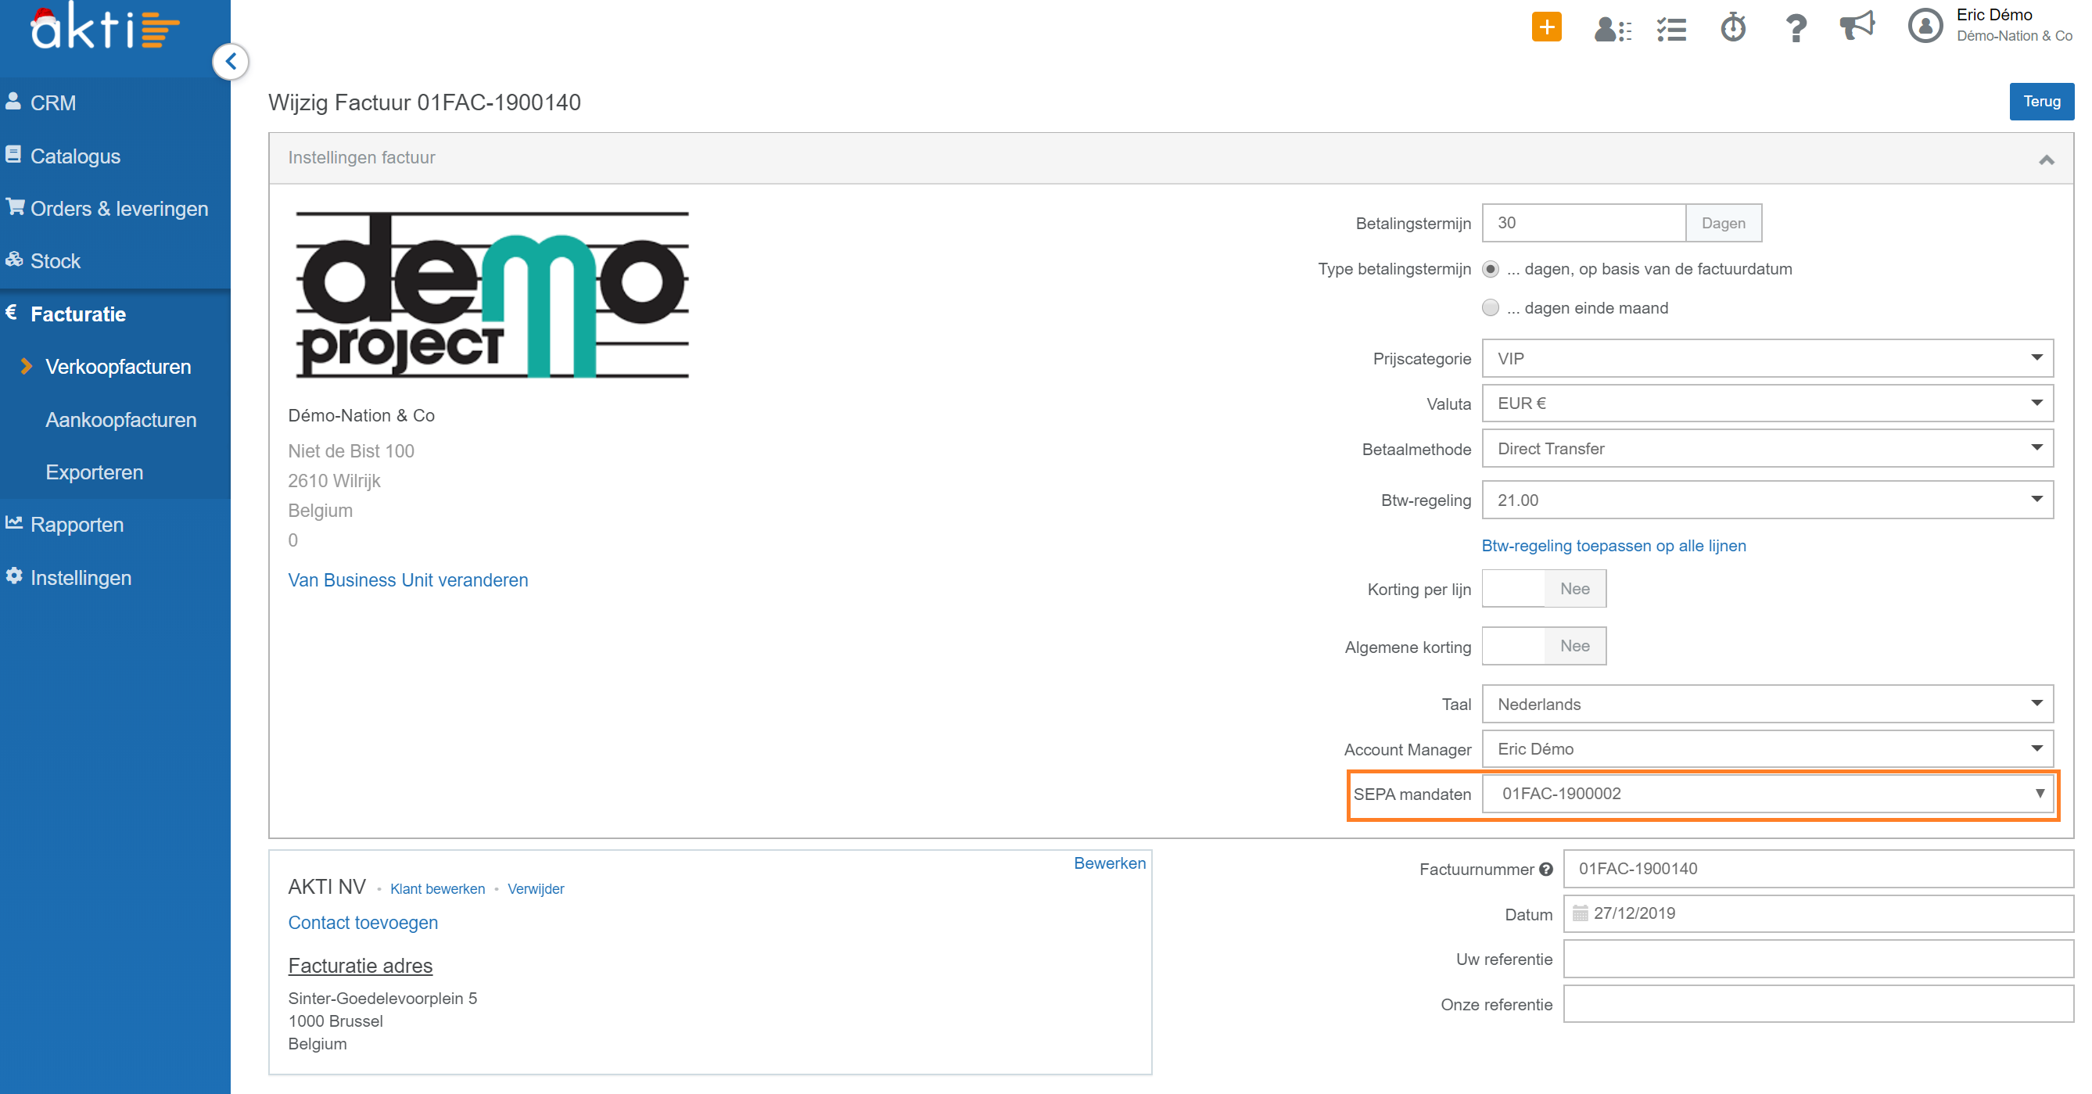Toggle Korting per lijn switch

[1544, 589]
